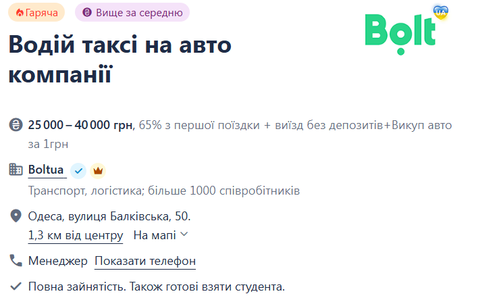Click the hryvnia salary icon
478x298 pixels.
(16, 125)
